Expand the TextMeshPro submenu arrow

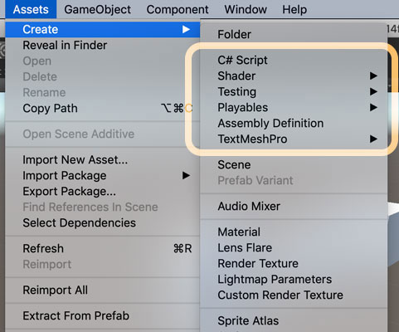(x=373, y=139)
